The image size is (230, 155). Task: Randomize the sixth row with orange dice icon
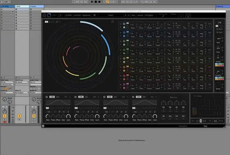pyautogui.click(x=124, y=71)
